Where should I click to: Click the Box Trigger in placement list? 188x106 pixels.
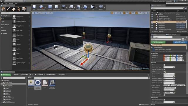pyautogui.click(x=14, y=58)
